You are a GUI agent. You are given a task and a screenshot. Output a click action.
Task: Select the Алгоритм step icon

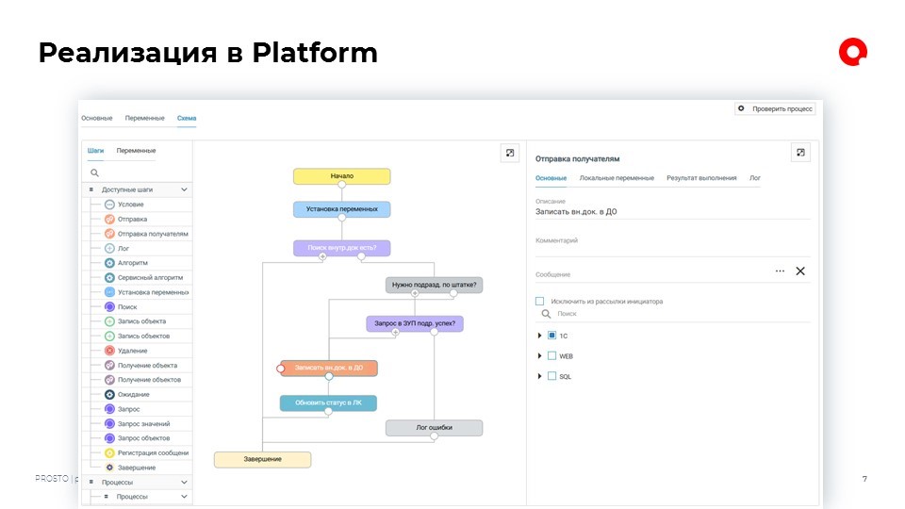109,263
